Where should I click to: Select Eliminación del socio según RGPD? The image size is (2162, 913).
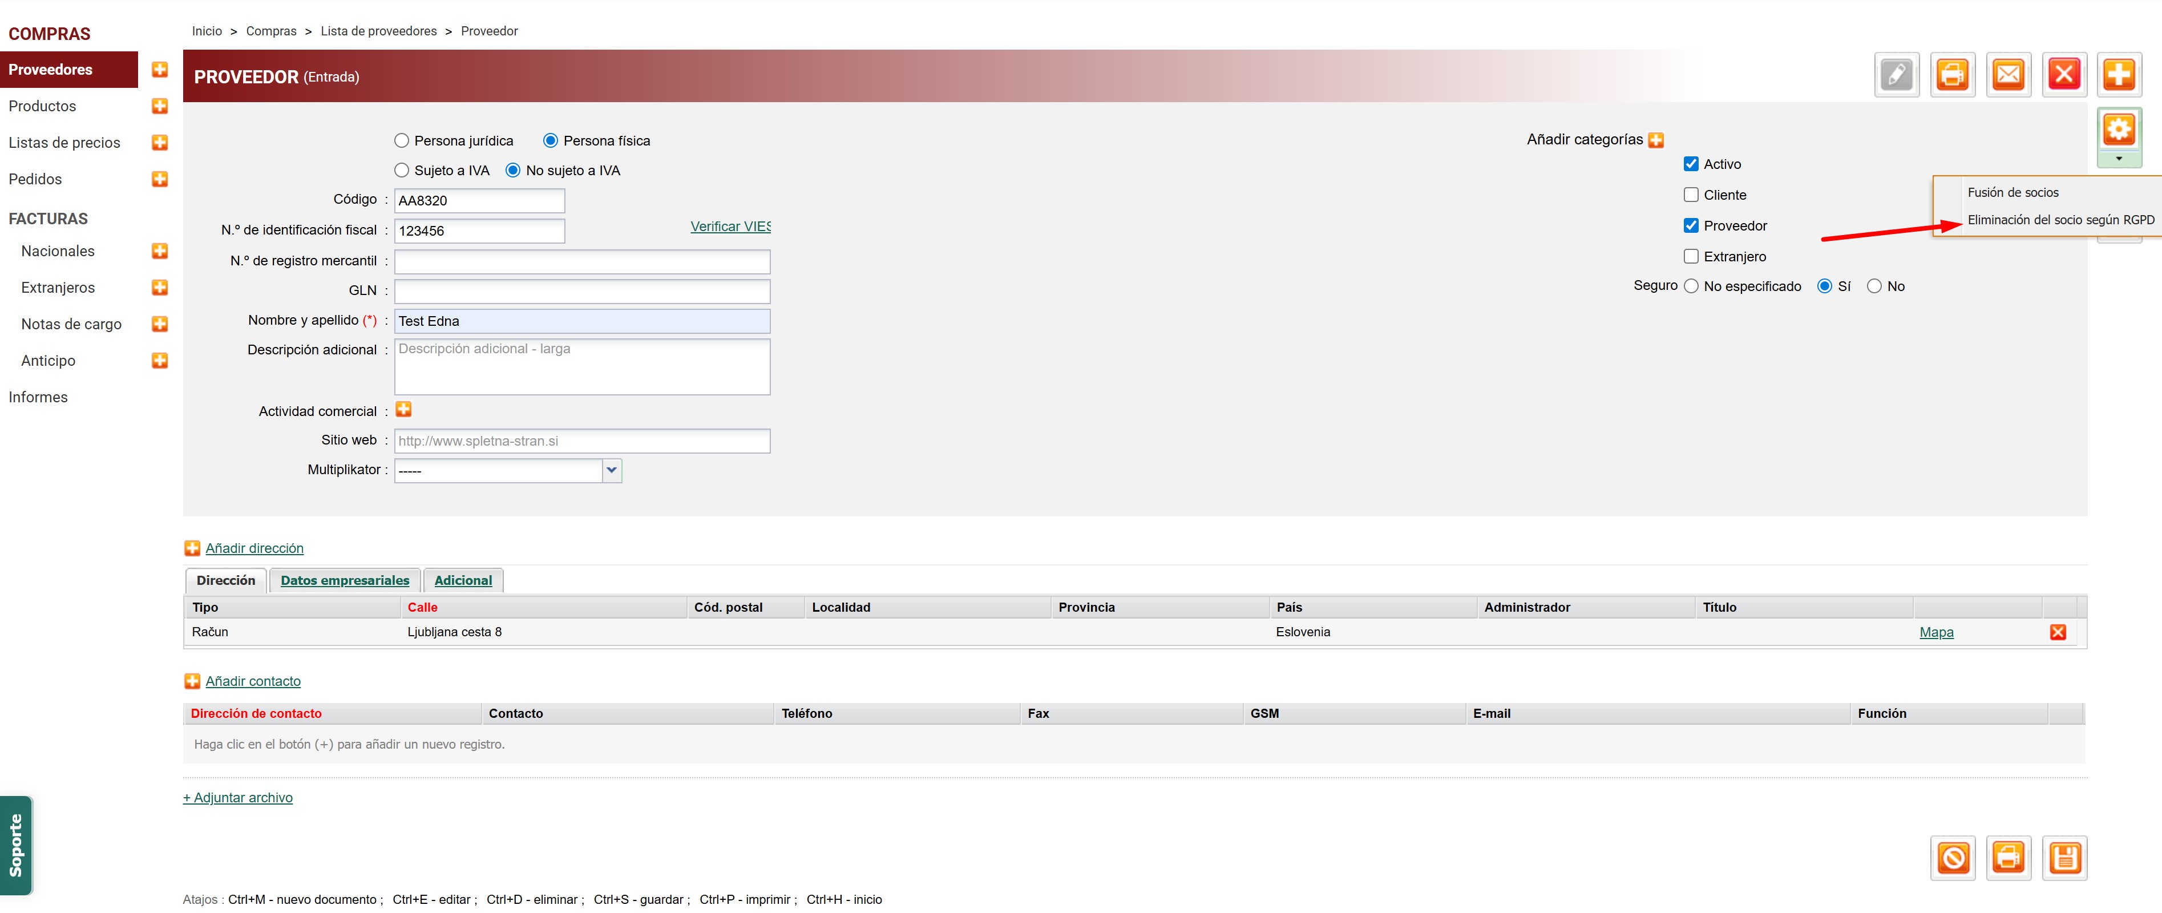pos(2060,220)
